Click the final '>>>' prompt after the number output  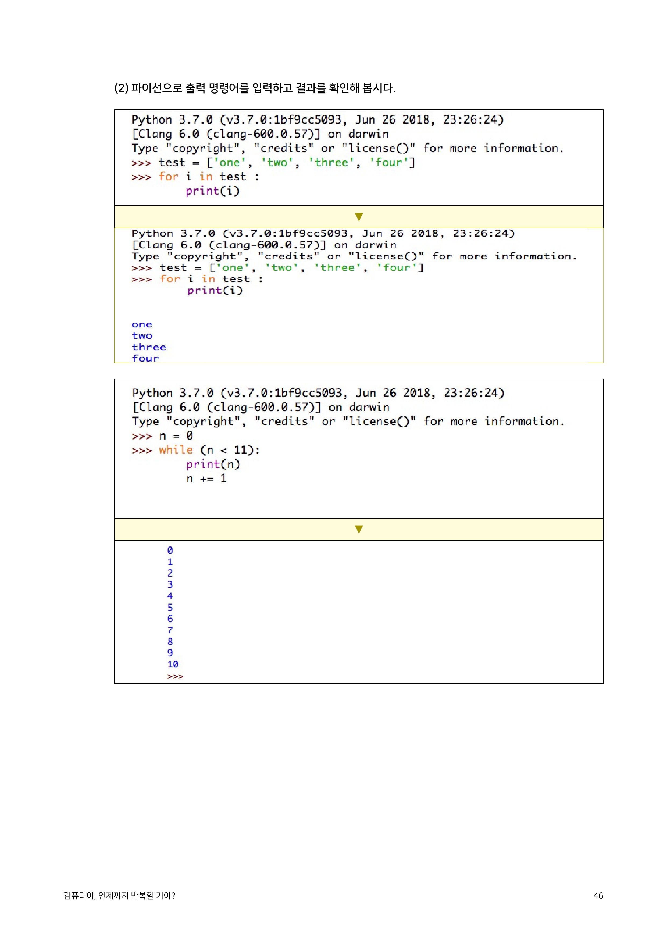pyautogui.click(x=175, y=676)
